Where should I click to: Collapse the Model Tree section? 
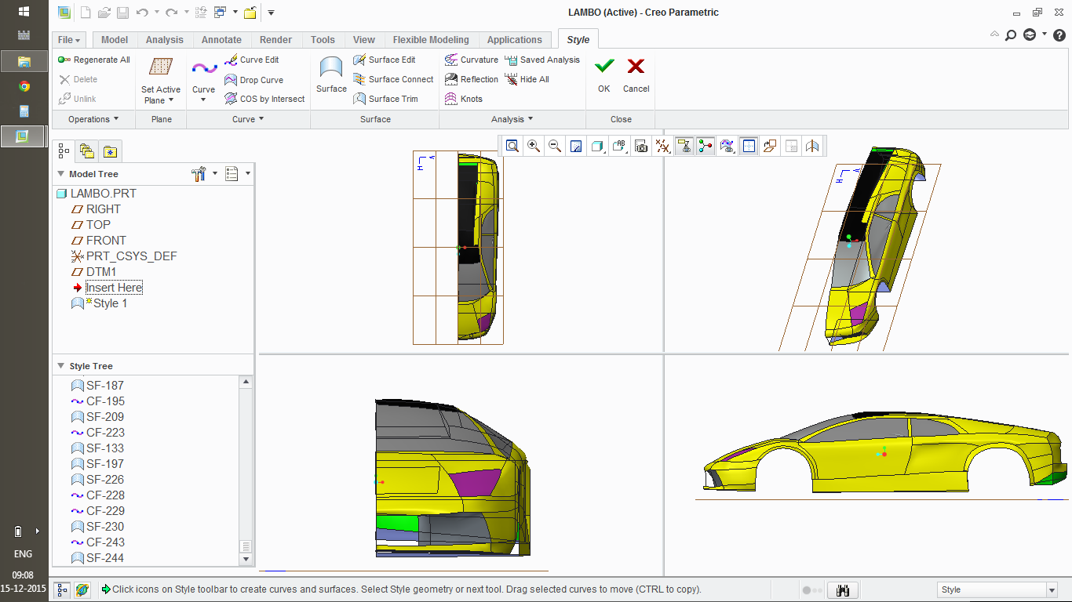61,174
